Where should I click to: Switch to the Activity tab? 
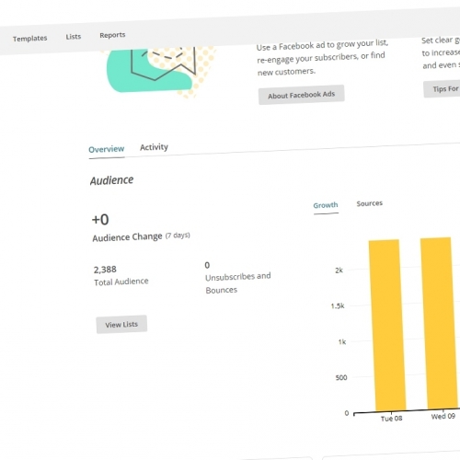(154, 147)
